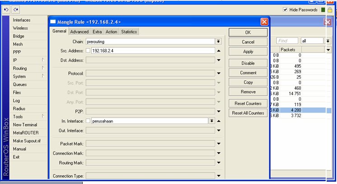The height and width of the screenshot is (184, 337).
Task: Click the green status square icon
Action: [x=323, y=10]
